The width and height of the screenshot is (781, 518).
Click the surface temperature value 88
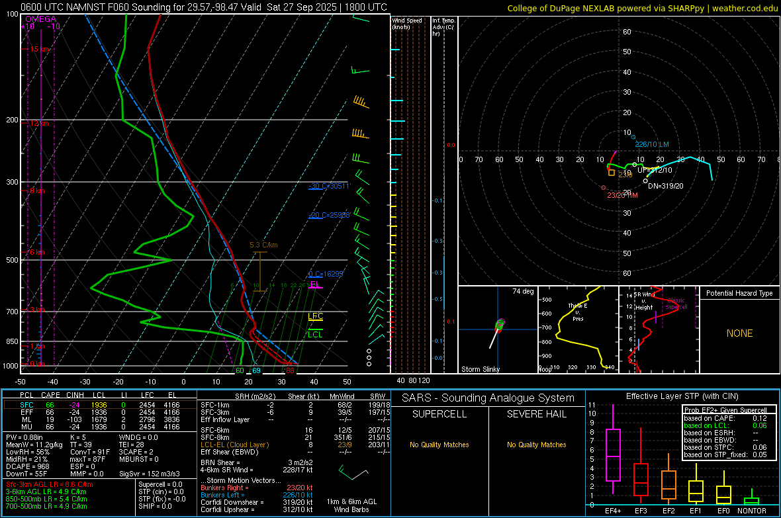tap(290, 370)
